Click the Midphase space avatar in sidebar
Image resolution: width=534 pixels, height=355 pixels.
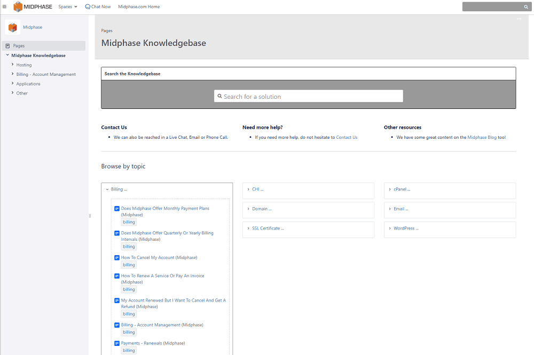[13, 27]
